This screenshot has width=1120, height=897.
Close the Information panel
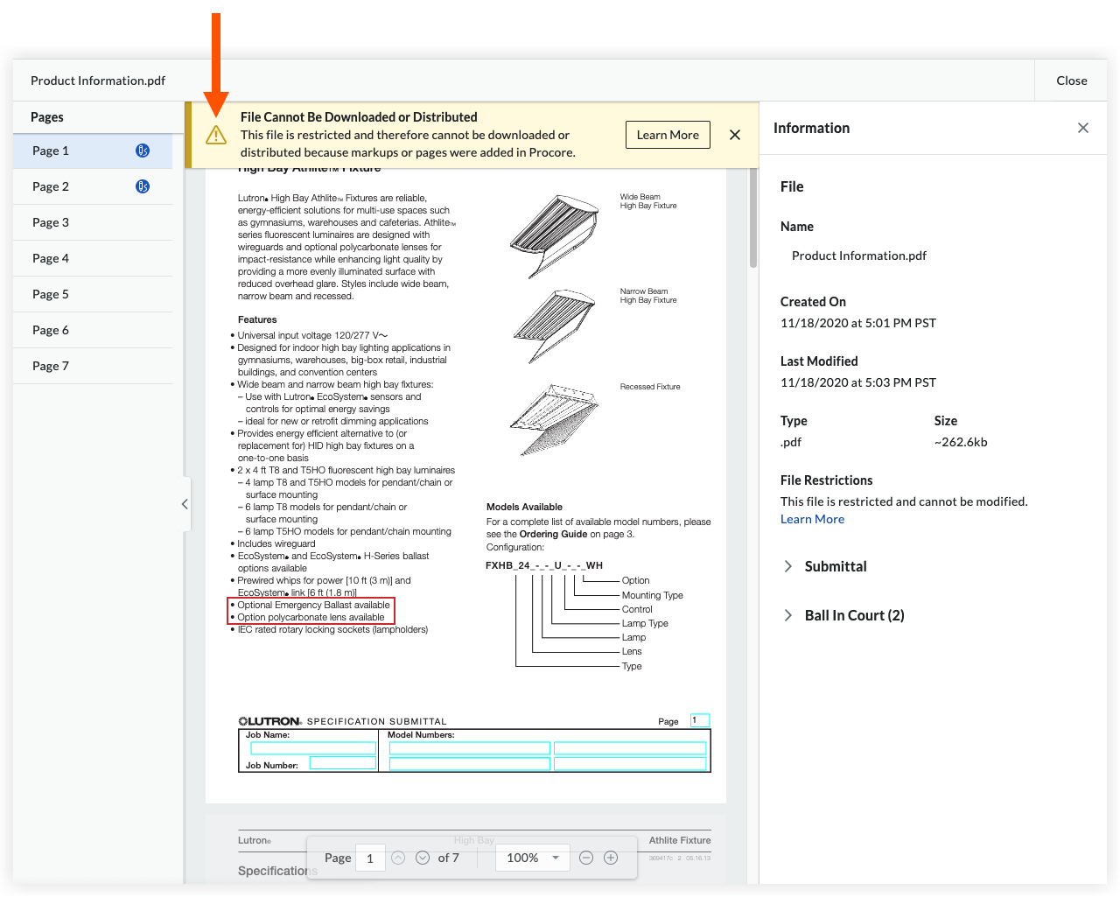[1083, 128]
